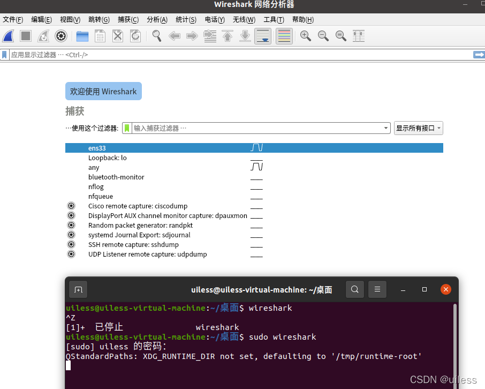The image size is (485, 389).
Task: Open the 跳转(G) menu
Action: click(x=99, y=20)
